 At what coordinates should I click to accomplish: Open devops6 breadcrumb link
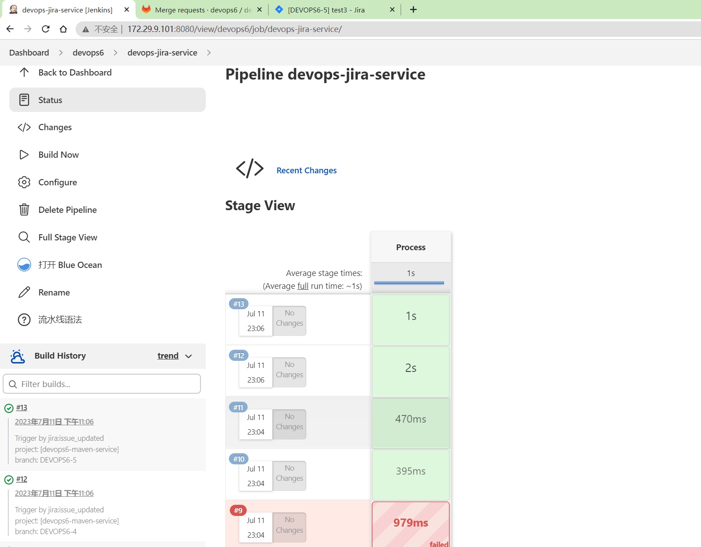click(x=88, y=52)
